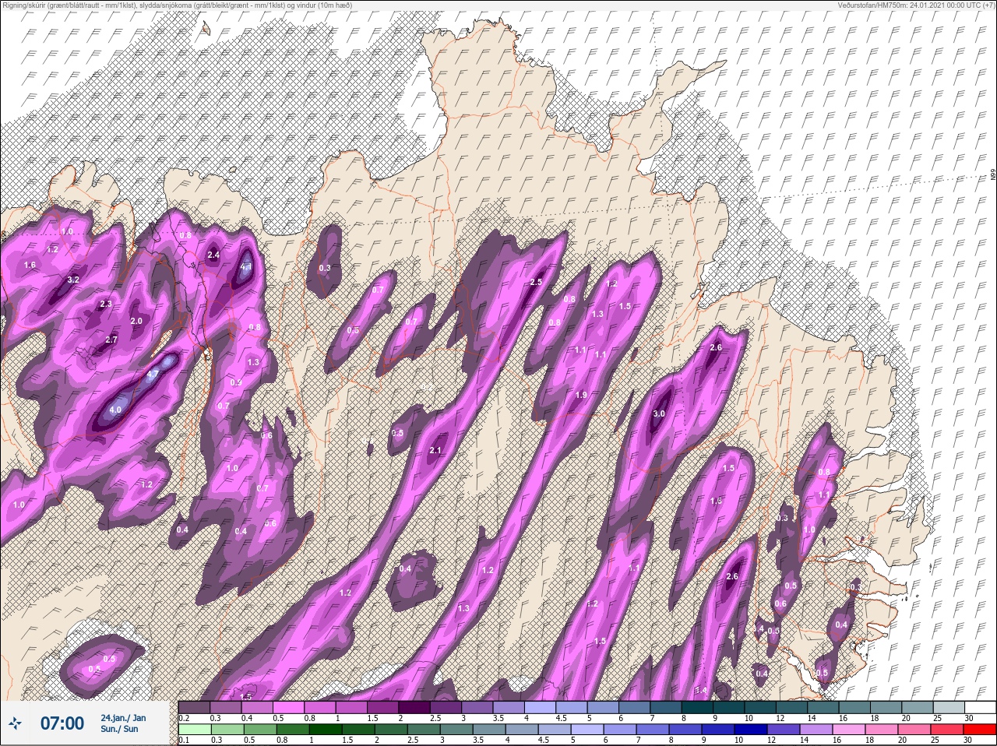Viewport: 997px width, 746px height.
Task: Select upper legend swatch between 2 and 2.5
Action: pos(414,708)
